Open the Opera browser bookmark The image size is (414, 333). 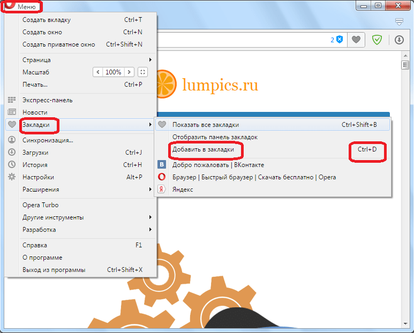(273, 177)
